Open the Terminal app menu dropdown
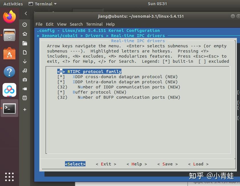240x186 pixels. coord(43,4)
